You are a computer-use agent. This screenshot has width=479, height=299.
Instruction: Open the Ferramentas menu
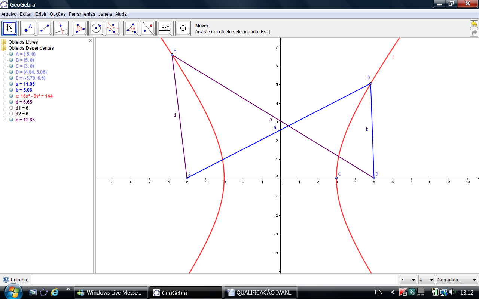(x=82, y=14)
